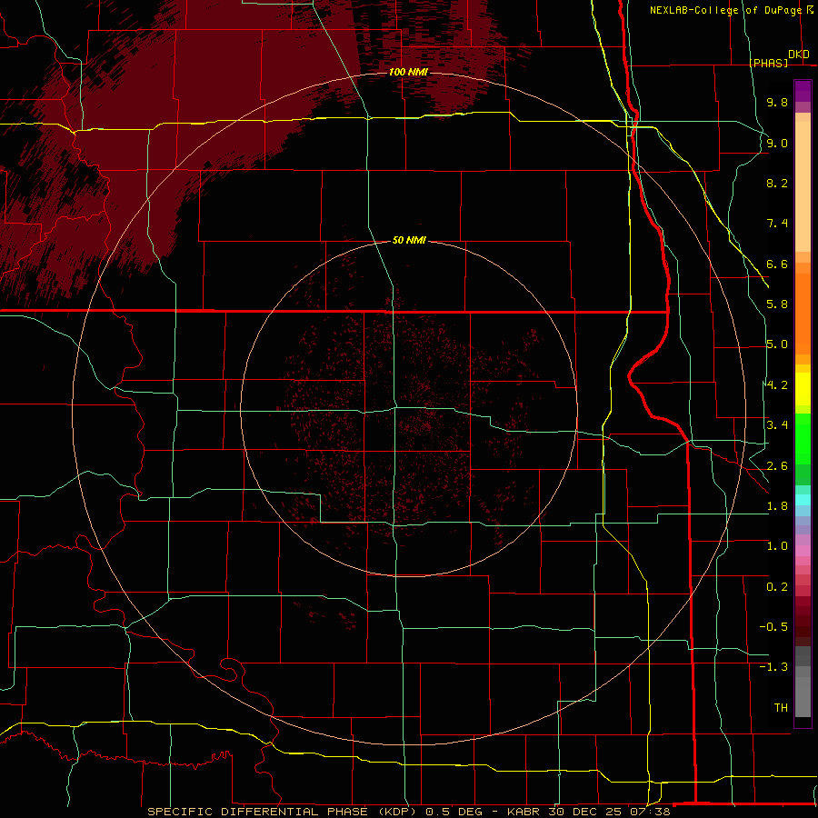Click the "TH" threshold label on the scale
Screen dimensions: 818x818
point(781,708)
